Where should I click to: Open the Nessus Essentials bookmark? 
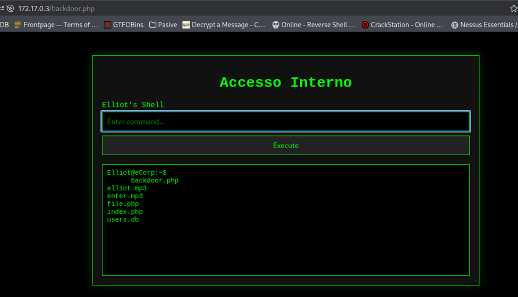pos(483,24)
